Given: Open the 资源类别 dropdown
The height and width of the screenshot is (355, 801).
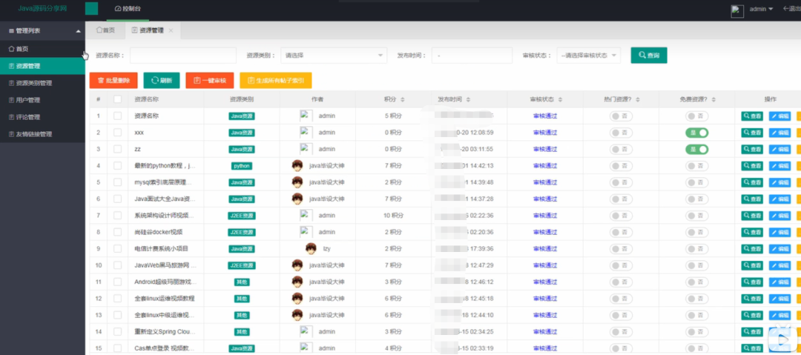Looking at the screenshot, I should (x=333, y=55).
